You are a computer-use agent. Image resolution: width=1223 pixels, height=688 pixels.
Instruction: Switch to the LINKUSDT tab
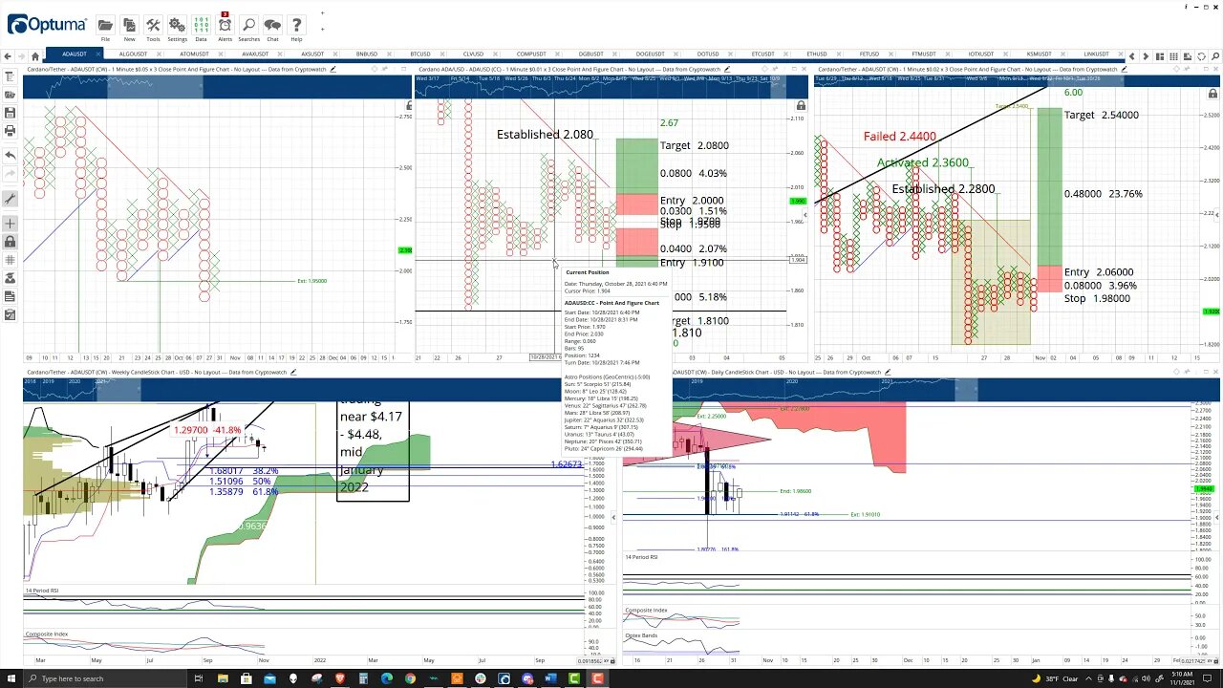point(1096,54)
